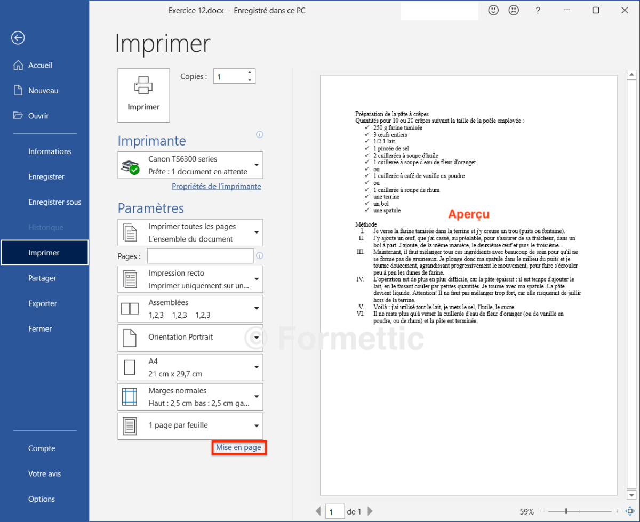
Task: Click the smiley face feedback icon
Action: (x=493, y=10)
